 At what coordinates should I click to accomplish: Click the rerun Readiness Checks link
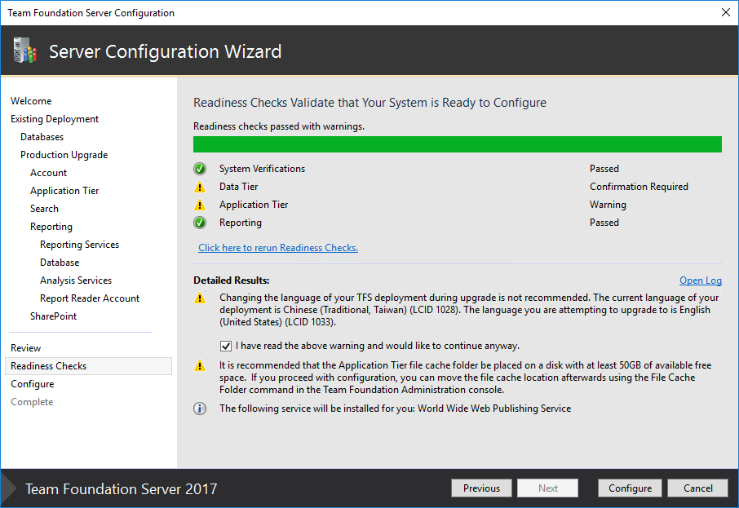pyautogui.click(x=278, y=247)
